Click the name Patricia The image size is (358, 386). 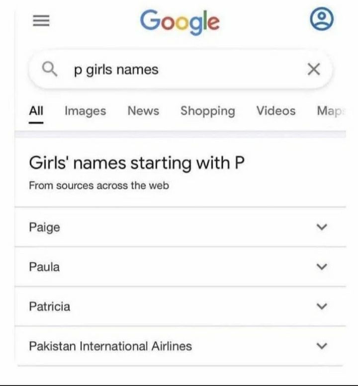pyautogui.click(x=49, y=307)
